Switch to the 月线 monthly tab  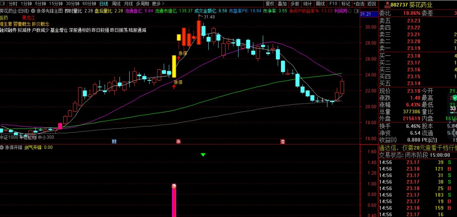[x=128, y=4]
